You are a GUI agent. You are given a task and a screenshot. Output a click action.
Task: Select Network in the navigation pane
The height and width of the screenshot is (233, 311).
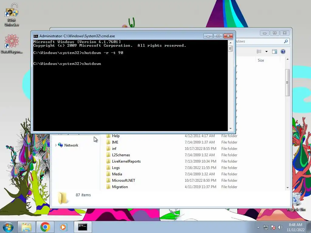pyautogui.click(x=71, y=145)
